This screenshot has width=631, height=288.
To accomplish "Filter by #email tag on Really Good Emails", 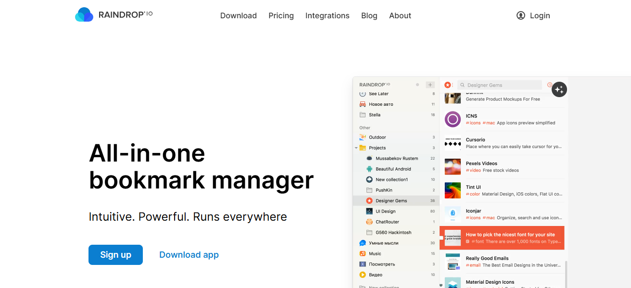I will pos(473,265).
